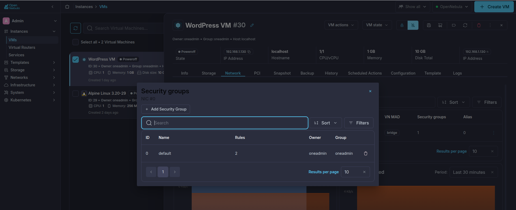Open the Sort dropdown in Security groups
Viewport: 516px width, 210px height.
click(326, 123)
